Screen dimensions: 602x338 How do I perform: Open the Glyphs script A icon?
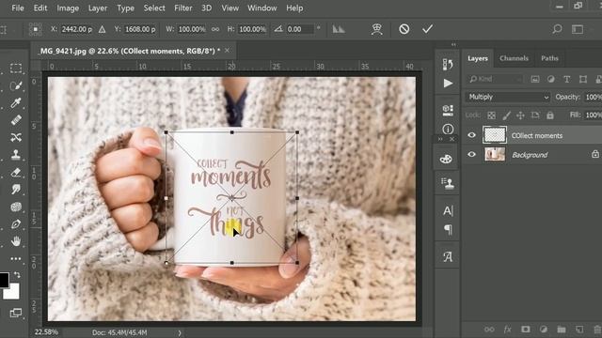[x=448, y=256]
